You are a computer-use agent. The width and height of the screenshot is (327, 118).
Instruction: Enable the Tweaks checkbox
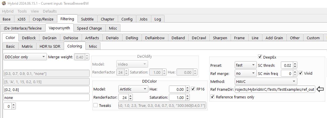click(x=95, y=105)
